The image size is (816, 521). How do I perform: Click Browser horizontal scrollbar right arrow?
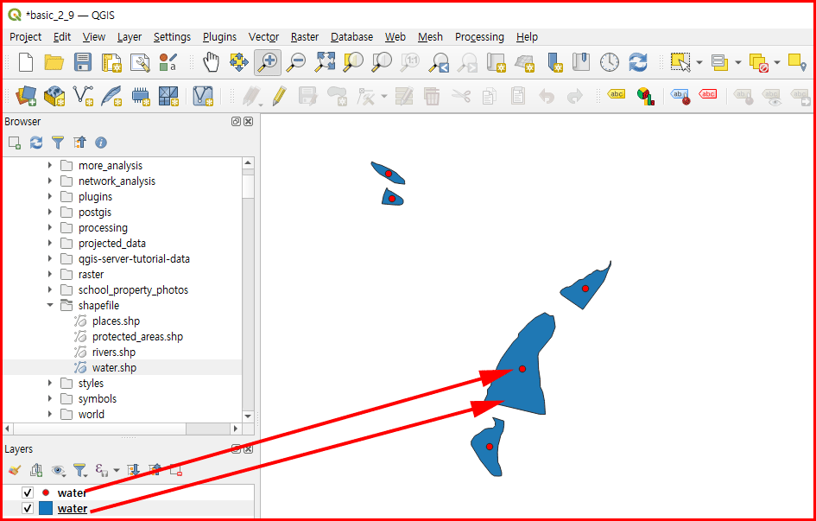(x=235, y=429)
